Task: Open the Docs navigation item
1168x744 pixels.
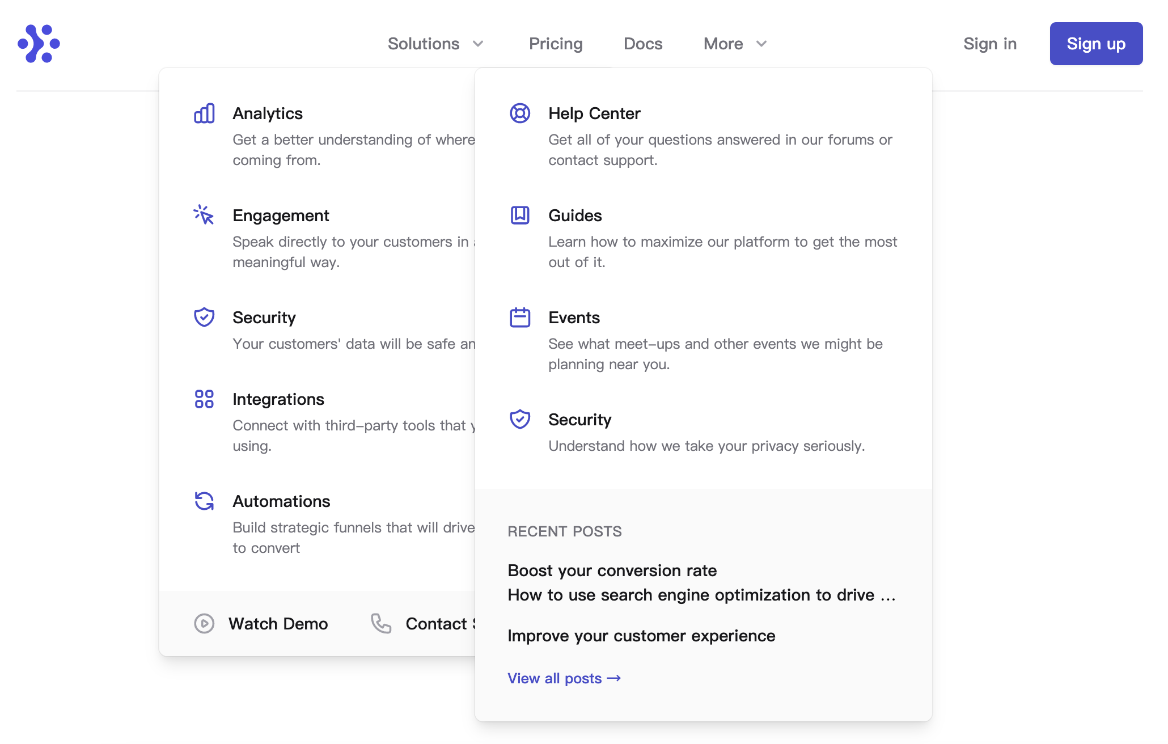Action: [x=643, y=44]
